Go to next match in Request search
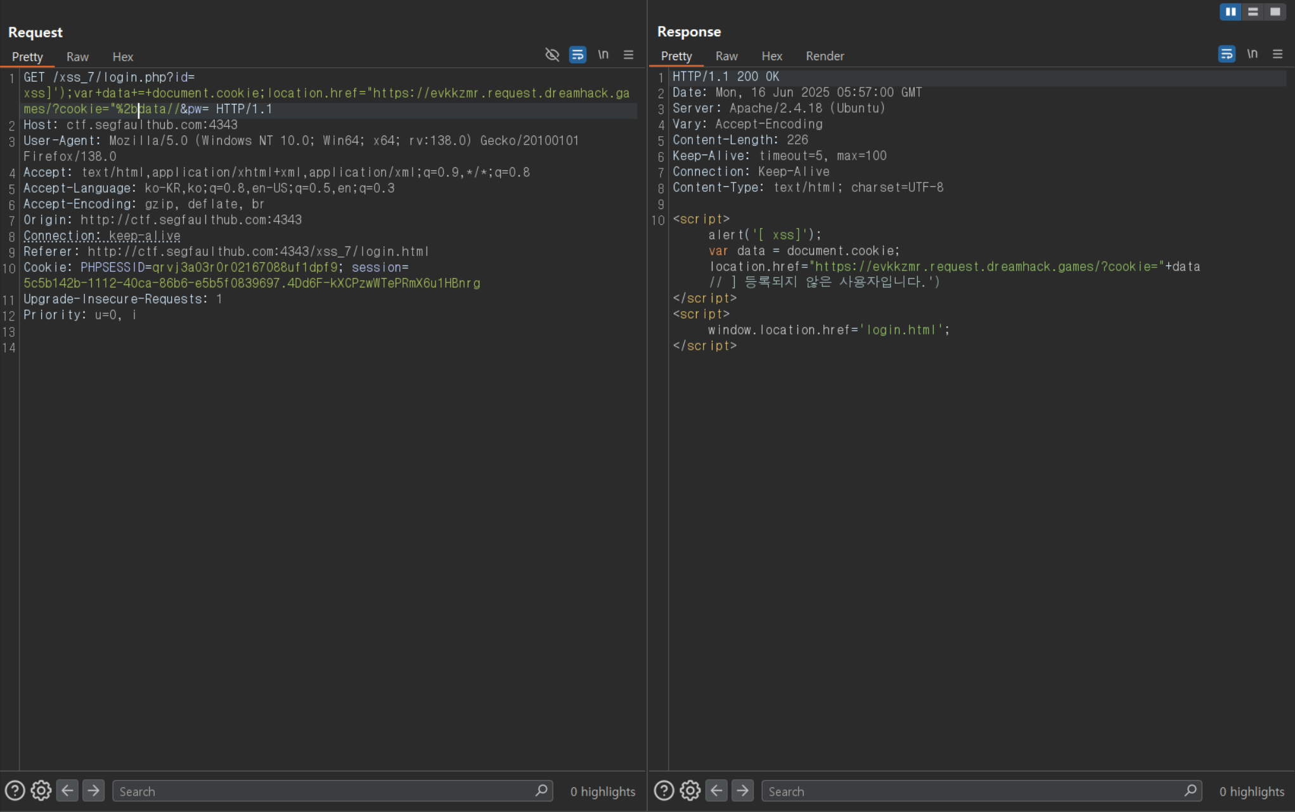Screen dimensions: 1295x812 tap(93, 790)
